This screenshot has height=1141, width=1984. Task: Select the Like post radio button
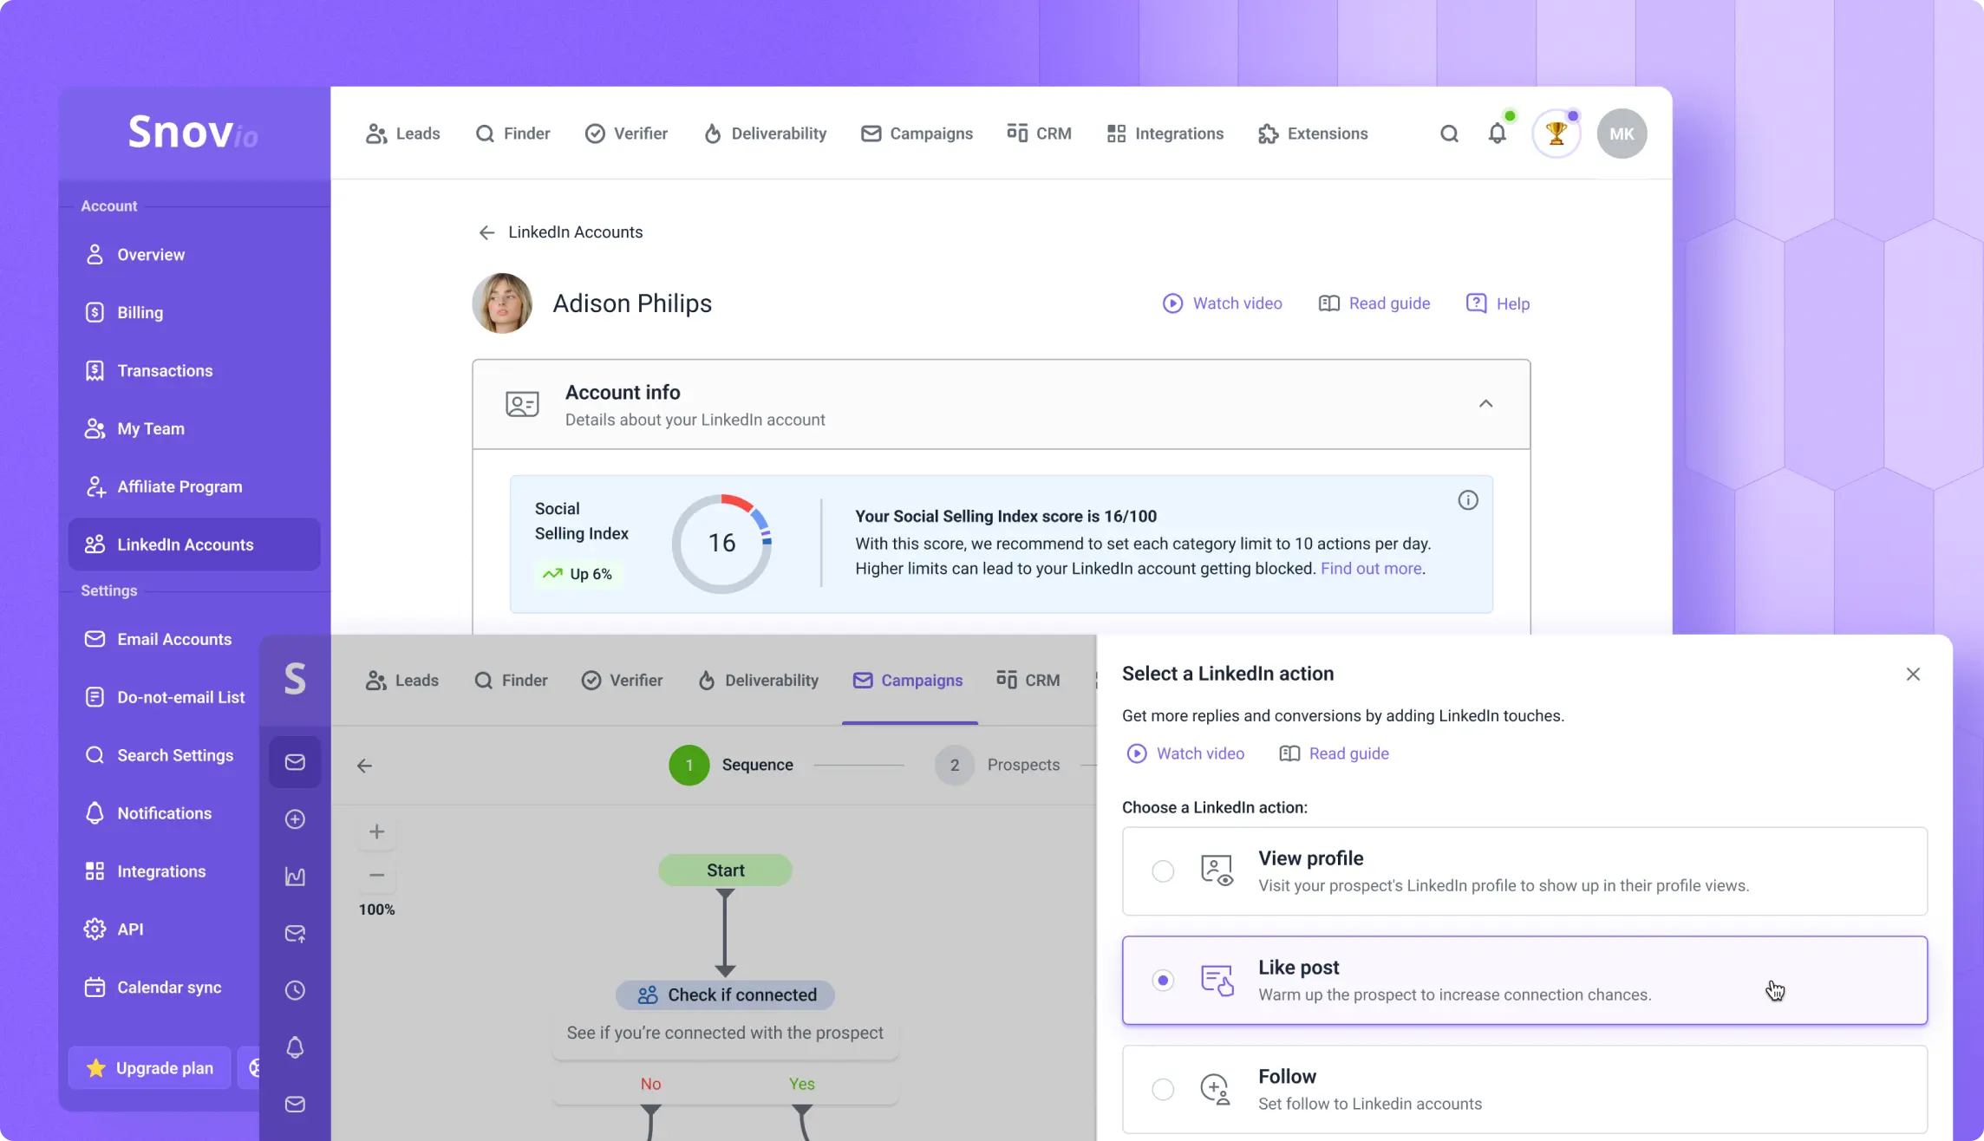point(1163,981)
